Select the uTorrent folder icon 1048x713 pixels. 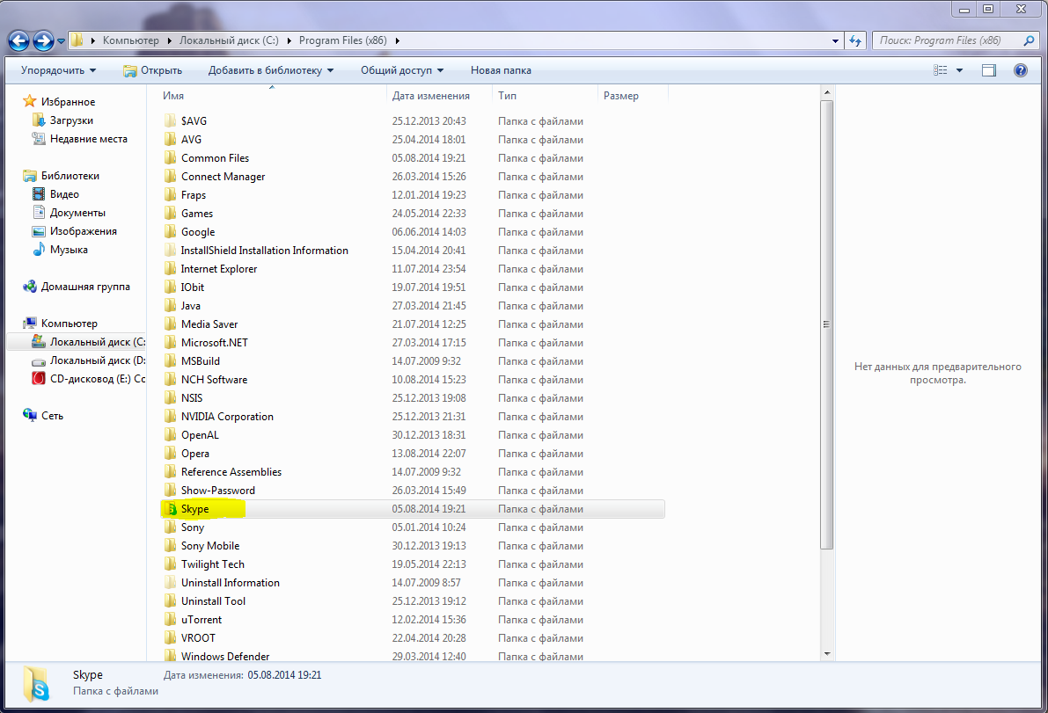pyautogui.click(x=171, y=620)
